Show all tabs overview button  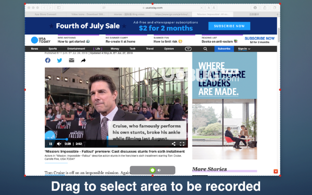(275, 8)
